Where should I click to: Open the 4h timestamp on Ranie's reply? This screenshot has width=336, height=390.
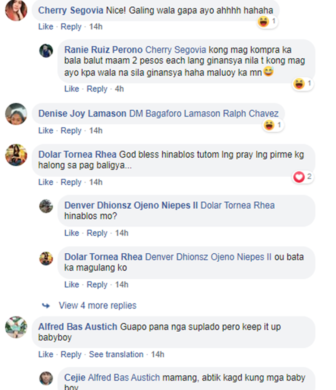(119, 89)
